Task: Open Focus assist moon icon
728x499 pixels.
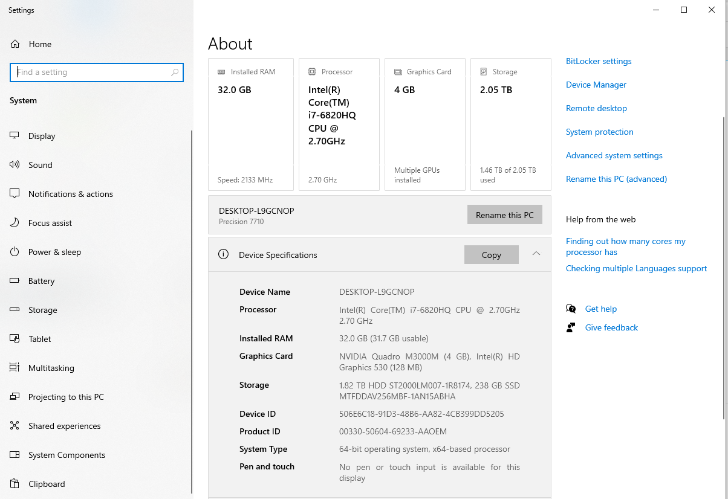Action: click(x=15, y=223)
